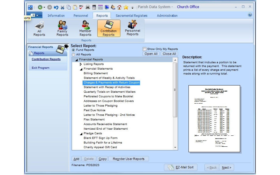Click the Open All button
This screenshot has height=175, width=280.
pos(151,54)
